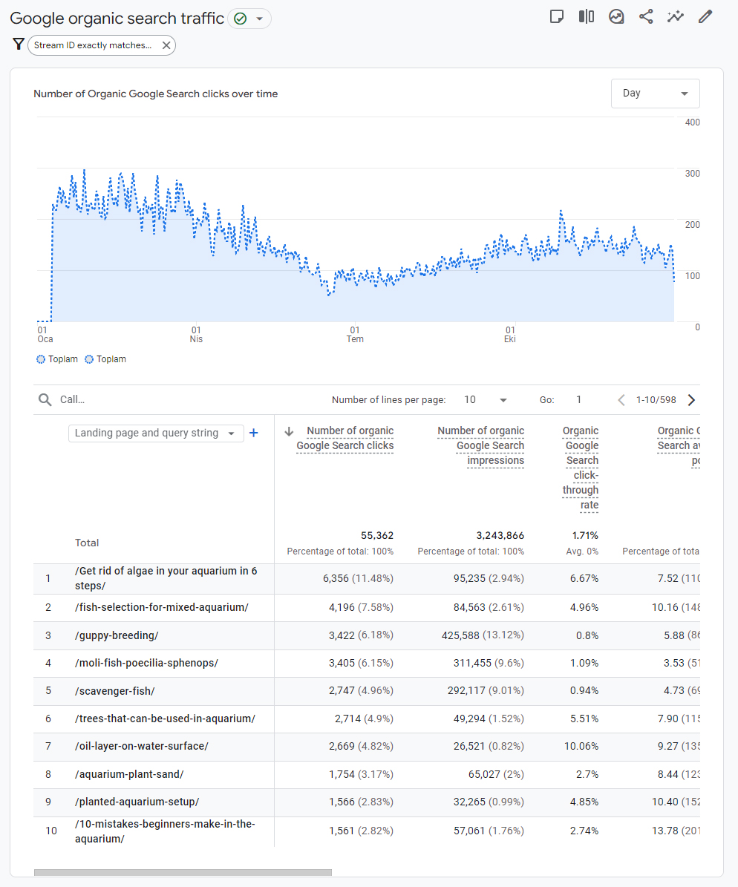738x887 pixels.
Task: Open the compare view columns icon
Action: 587,16
